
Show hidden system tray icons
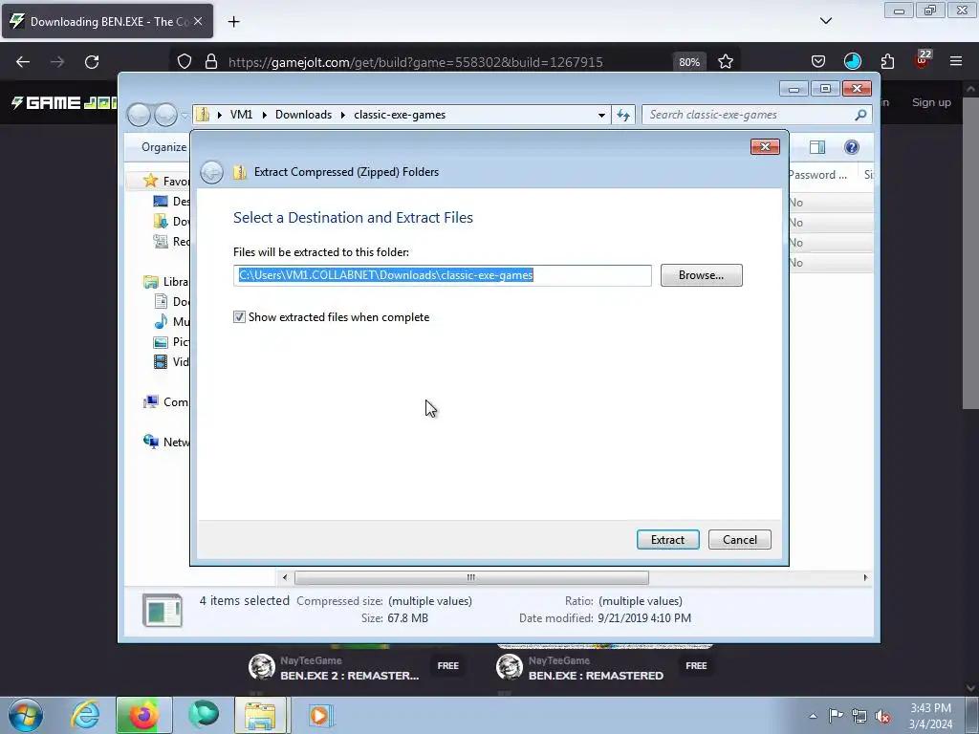[x=813, y=716]
